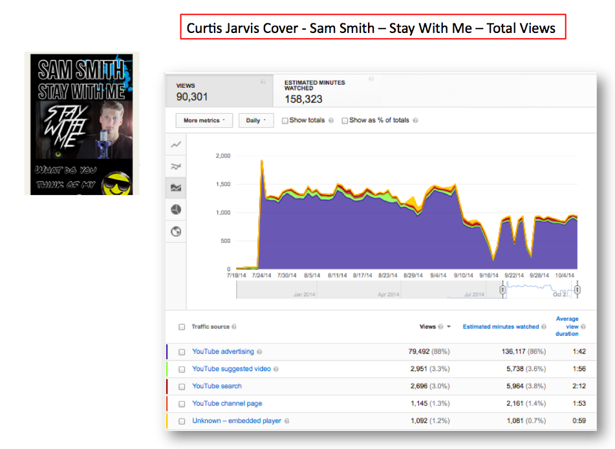Click help icon beside Average view duration header
The width and height of the screenshot is (615, 449).
[583, 327]
